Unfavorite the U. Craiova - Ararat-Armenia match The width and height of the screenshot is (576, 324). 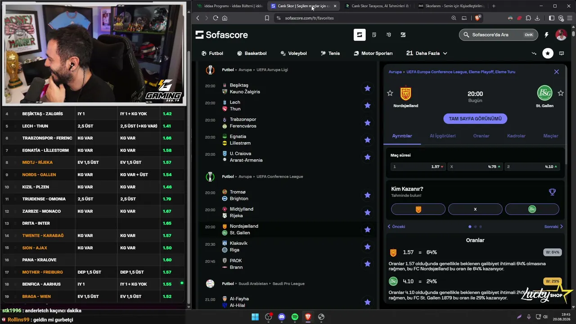point(368,157)
